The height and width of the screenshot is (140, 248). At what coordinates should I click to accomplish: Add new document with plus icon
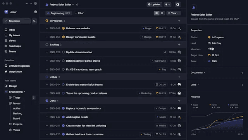click(242, 73)
